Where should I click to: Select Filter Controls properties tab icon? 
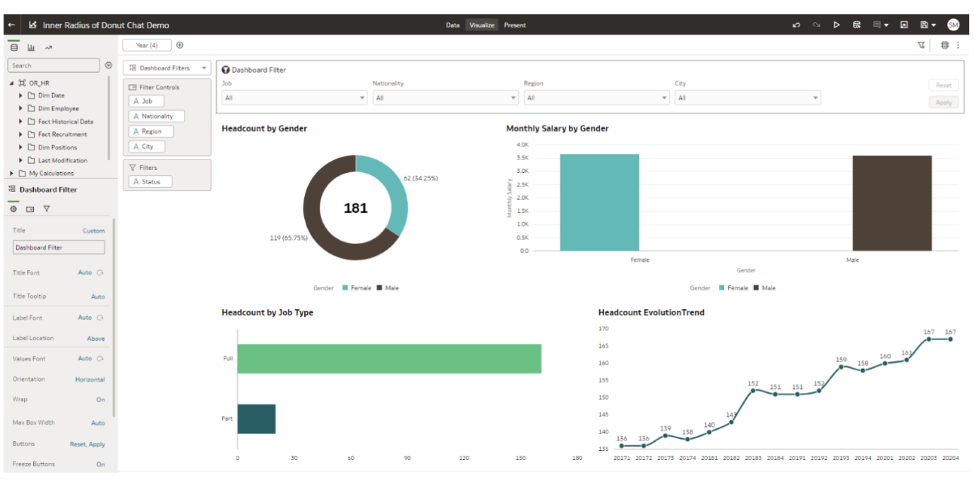(30, 209)
